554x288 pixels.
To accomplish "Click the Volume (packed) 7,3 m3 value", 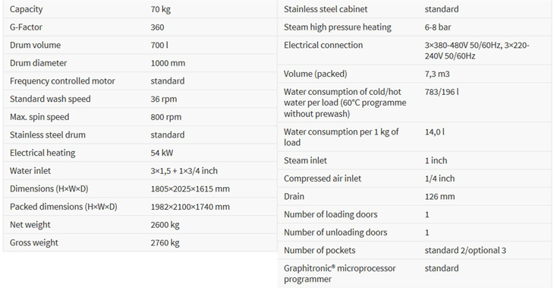I will (437, 74).
